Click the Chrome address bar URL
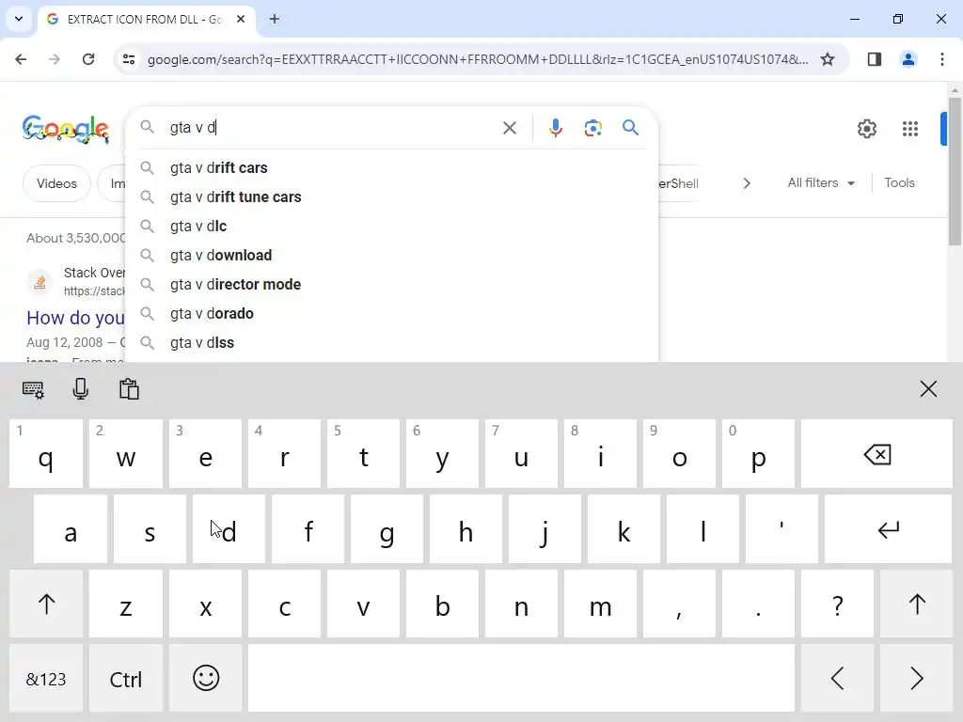The image size is (963, 722). [477, 59]
